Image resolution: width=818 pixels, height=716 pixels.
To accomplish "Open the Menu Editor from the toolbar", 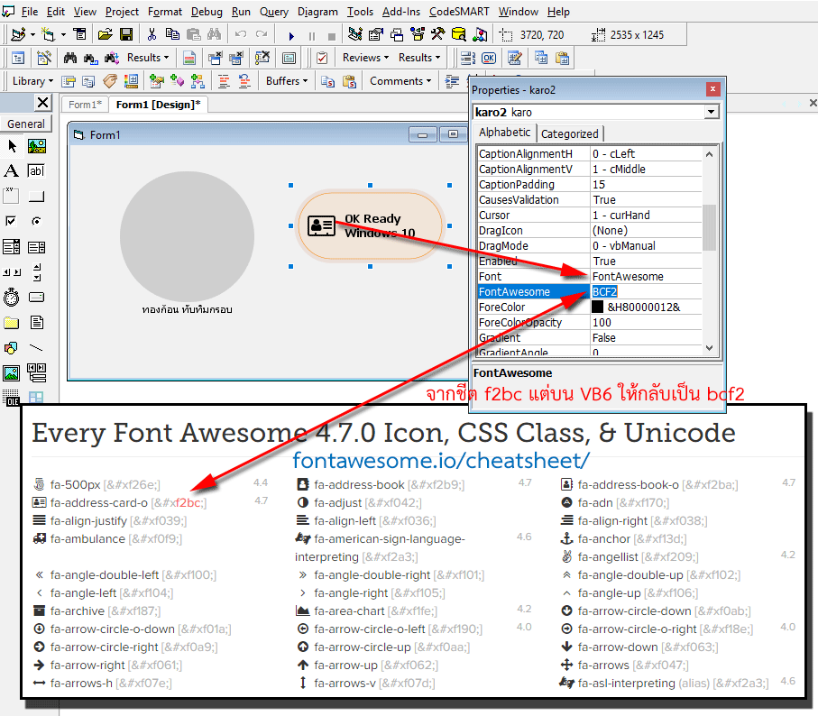I will (x=80, y=34).
